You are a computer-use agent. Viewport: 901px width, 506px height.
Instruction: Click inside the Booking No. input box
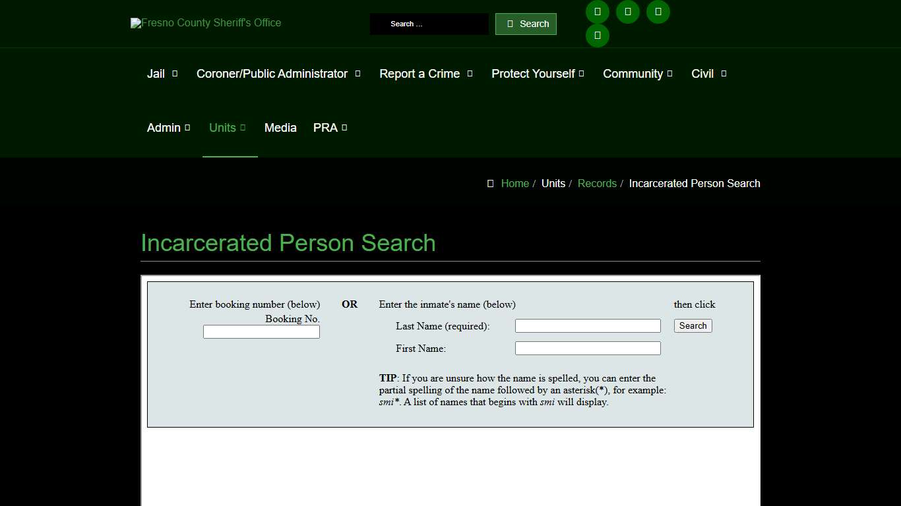pyautogui.click(x=261, y=331)
